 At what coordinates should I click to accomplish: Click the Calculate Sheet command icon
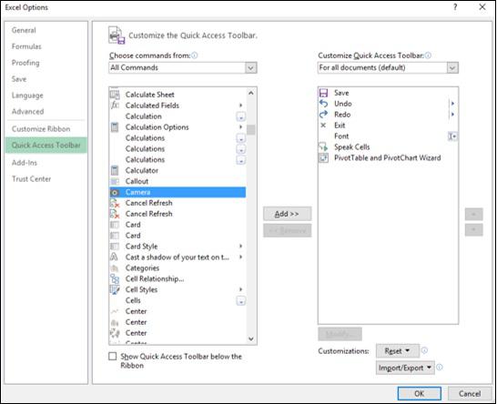pos(115,95)
